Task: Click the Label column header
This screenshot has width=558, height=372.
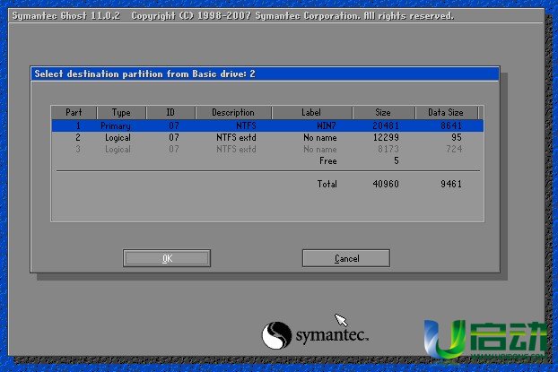Action: (311, 112)
